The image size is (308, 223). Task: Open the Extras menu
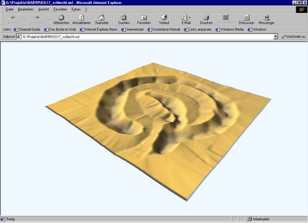click(x=76, y=9)
